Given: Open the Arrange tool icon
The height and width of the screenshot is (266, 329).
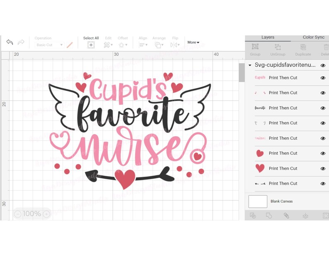Looking at the screenshot, I should point(157,45).
